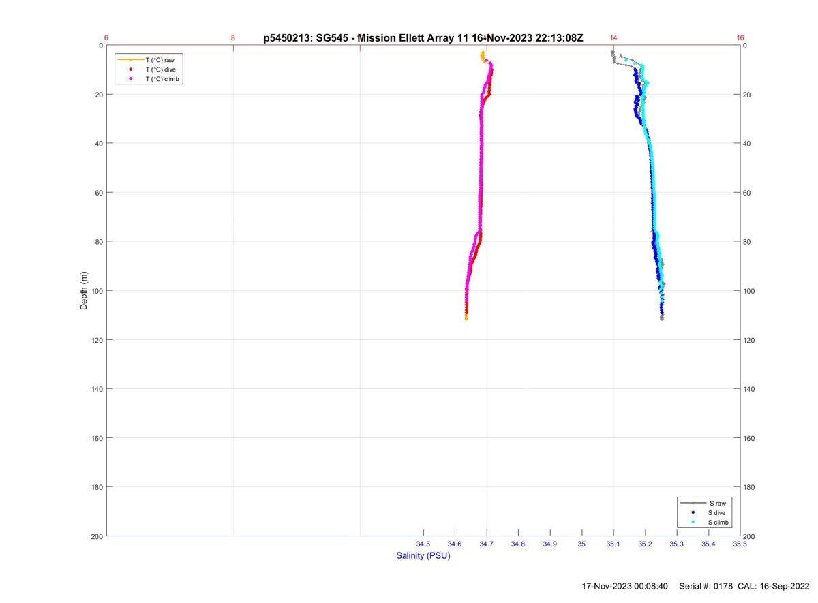The height and width of the screenshot is (603, 818).
Task: Click the salinity tick label '35.5'
Action: (x=740, y=544)
